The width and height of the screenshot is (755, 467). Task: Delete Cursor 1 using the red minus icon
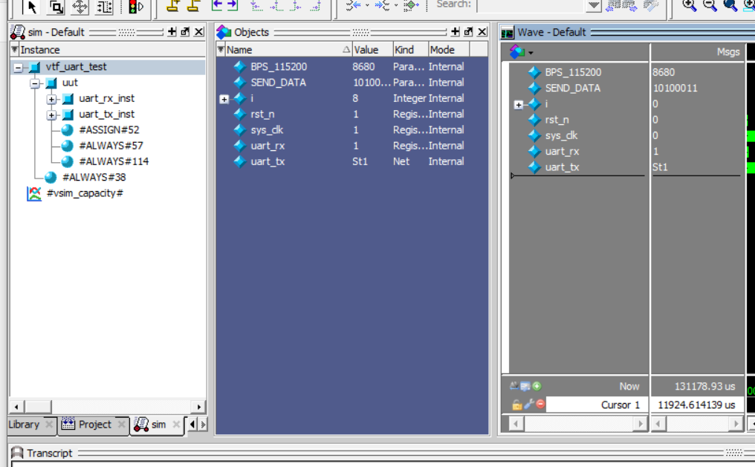click(539, 405)
